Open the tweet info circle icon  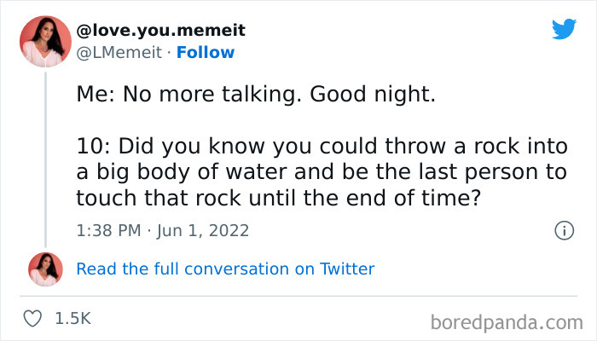[563, 230]
